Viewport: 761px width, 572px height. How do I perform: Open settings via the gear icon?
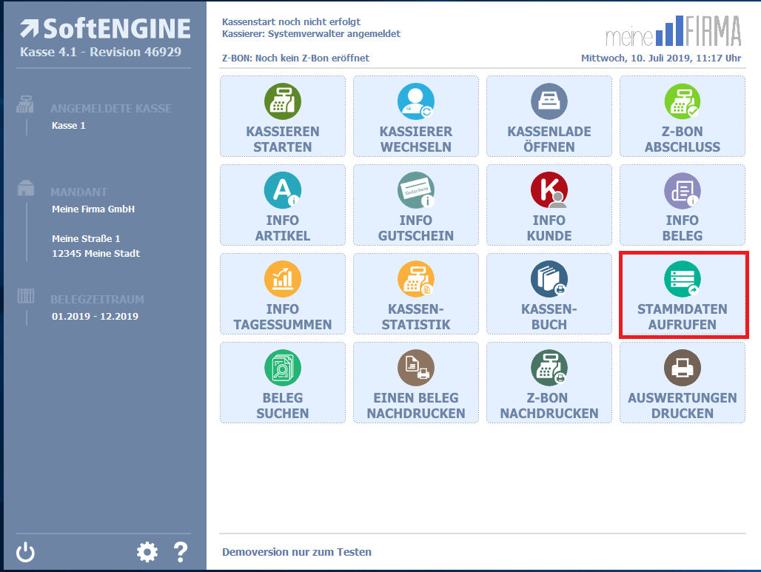click(147, 552)
